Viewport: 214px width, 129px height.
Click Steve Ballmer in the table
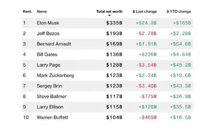(x=52, y=96)
